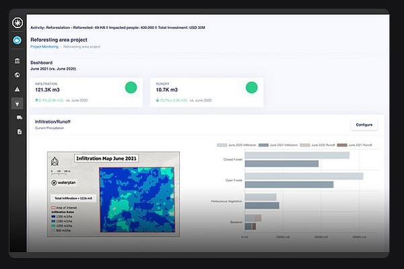Select the Infiltration 121.3K m3 card
The width and height of the screenshot is (404, 269).
click(86, 92)
